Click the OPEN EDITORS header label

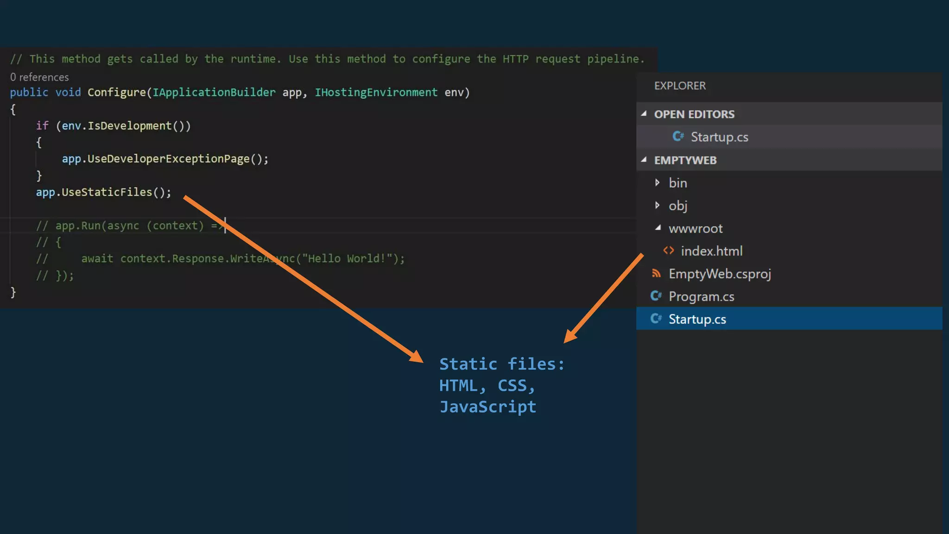point(694,114)
